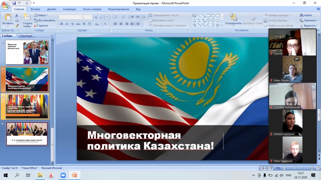Clear all text formatting
Screen dimensions: 321x180
pyautogui.click(x=107, y=17)
